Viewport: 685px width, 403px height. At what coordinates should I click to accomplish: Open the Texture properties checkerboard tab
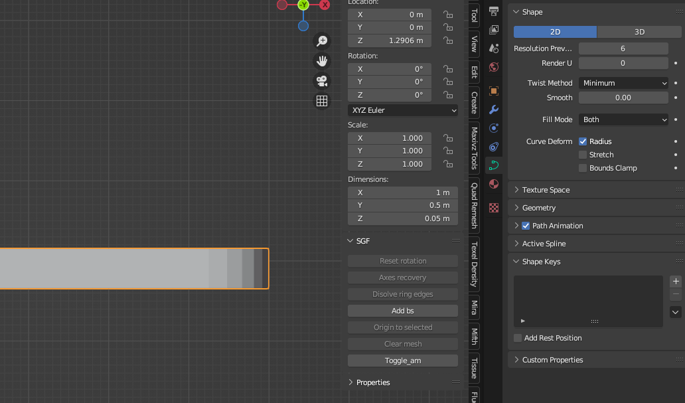tap(493, 208)
